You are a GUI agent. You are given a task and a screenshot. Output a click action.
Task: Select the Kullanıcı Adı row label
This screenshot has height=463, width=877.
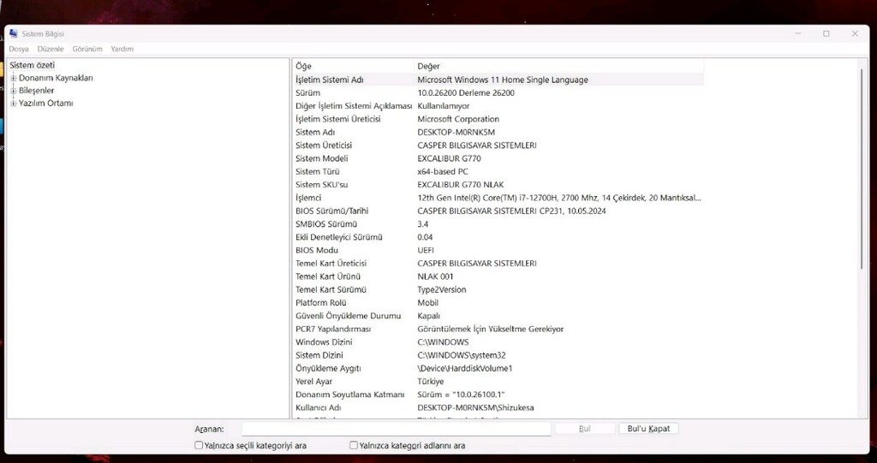click(x=319, y=407)
